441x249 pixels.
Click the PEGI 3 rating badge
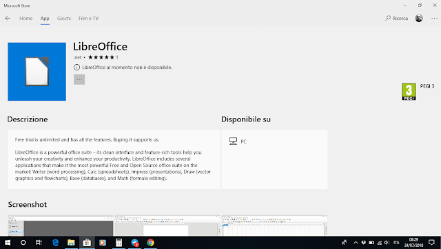(409, 92)
